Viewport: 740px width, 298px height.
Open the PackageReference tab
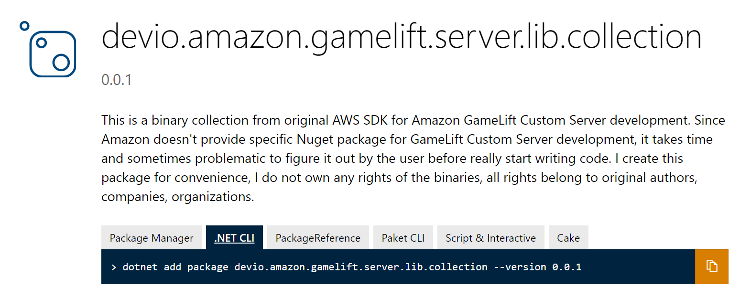[318, 238]
